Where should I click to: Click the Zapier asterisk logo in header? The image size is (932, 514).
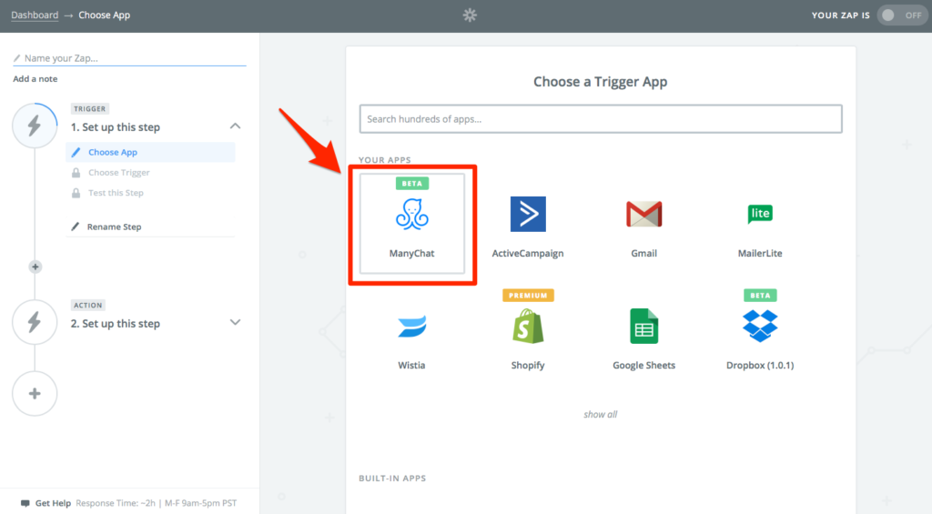point(470,15)
